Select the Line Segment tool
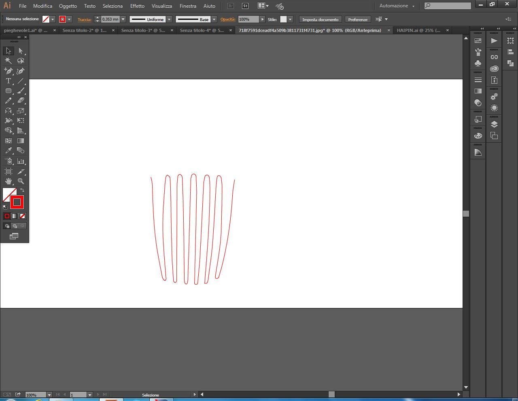The width and height of the screenshot is (518, 401). click(x=21, y=81)
